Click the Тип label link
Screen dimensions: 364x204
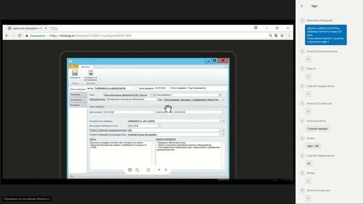click(160, 100)
